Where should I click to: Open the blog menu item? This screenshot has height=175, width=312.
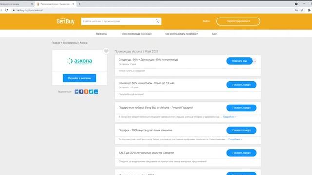coord(214,34)
